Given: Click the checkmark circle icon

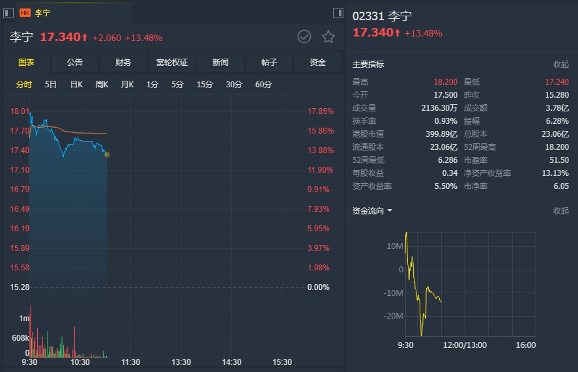Looking at the screenshot, I should click(x=304, y=36).
